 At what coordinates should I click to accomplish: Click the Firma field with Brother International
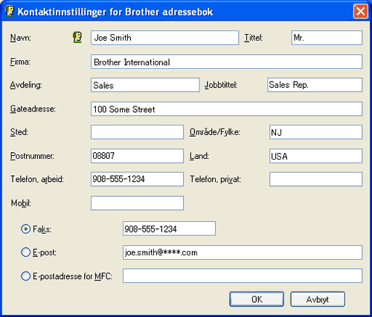click(x=226, y=62)
